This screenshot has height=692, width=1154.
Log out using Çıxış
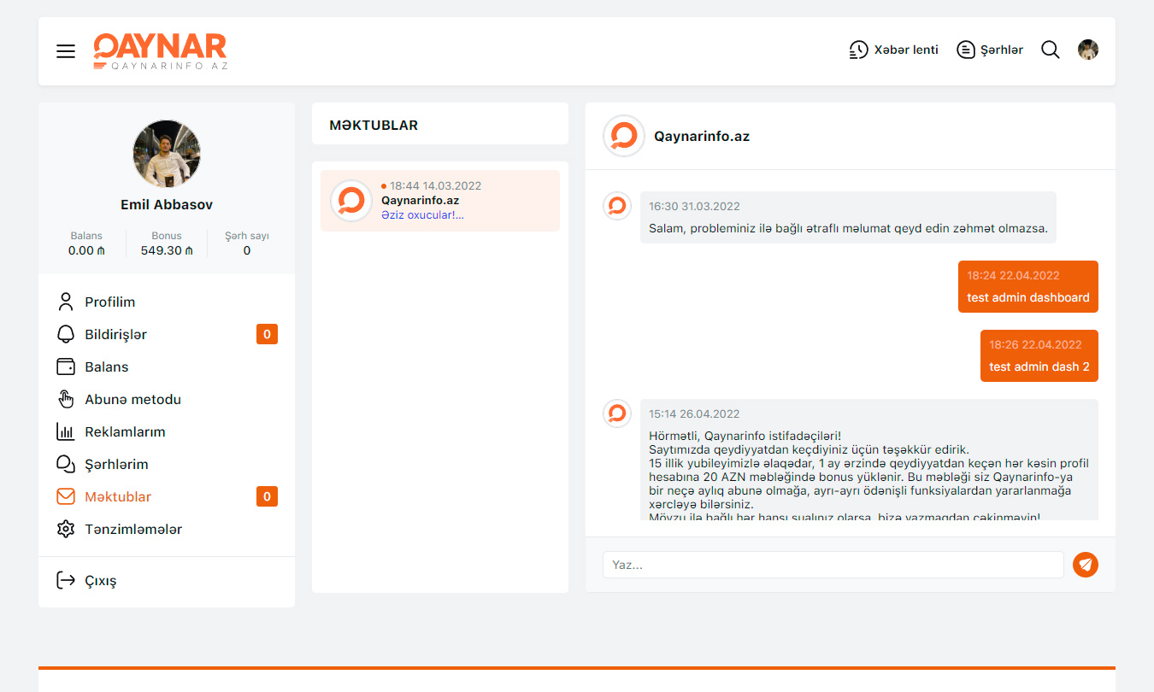tap(100, 580)
